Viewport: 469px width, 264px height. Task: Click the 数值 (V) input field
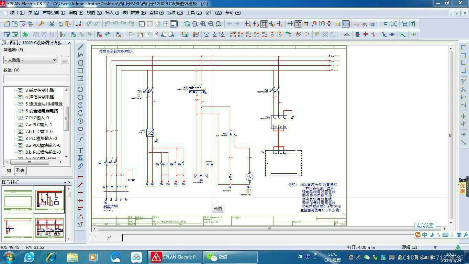(36, 79)
